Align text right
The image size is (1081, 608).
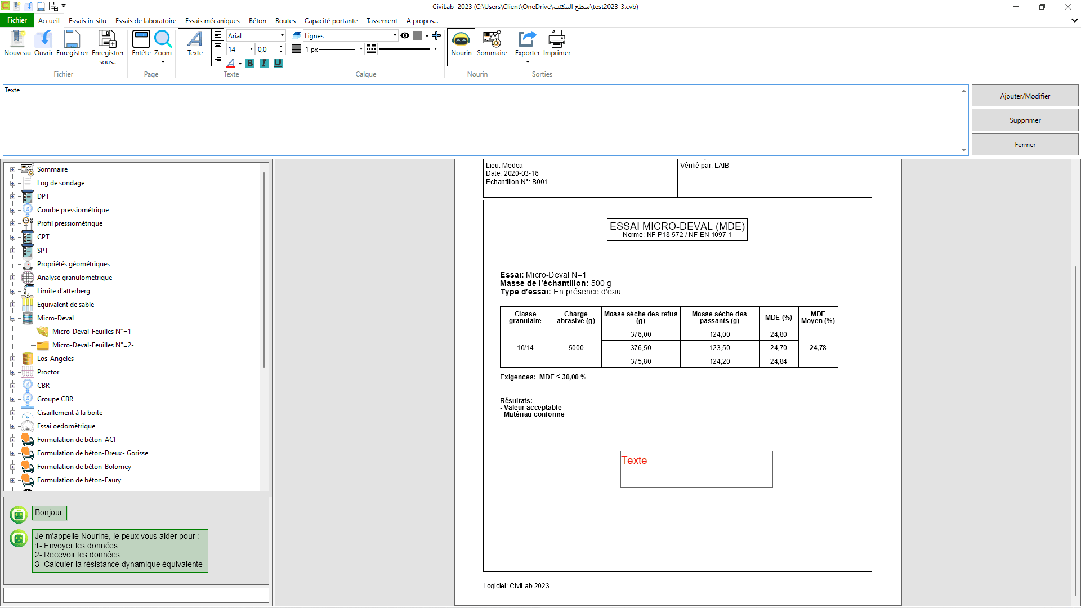click(x=218, y=60)
